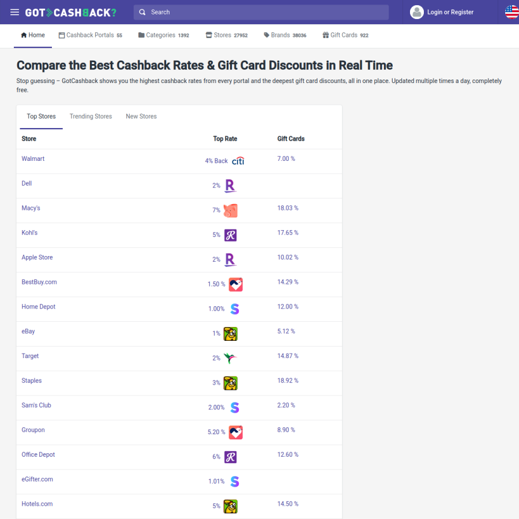Image resolution: width=519 pixels, height=519 pixels.
Task: Click the pink piggy icon in Macy's row
Action: point(230,210)
